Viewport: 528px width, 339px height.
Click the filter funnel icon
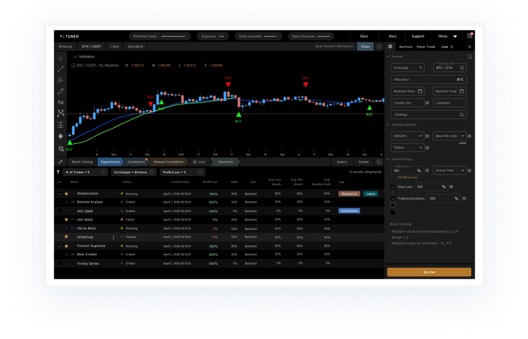(58, 172)
